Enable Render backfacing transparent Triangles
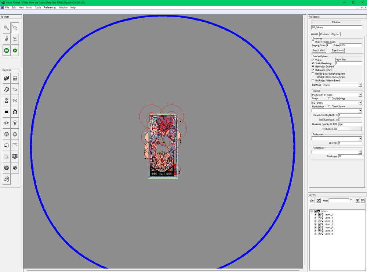The image size is (367, 272). click(313, 74)
